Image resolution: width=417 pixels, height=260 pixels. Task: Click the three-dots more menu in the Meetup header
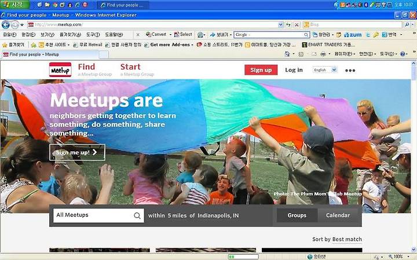[350, 71]
